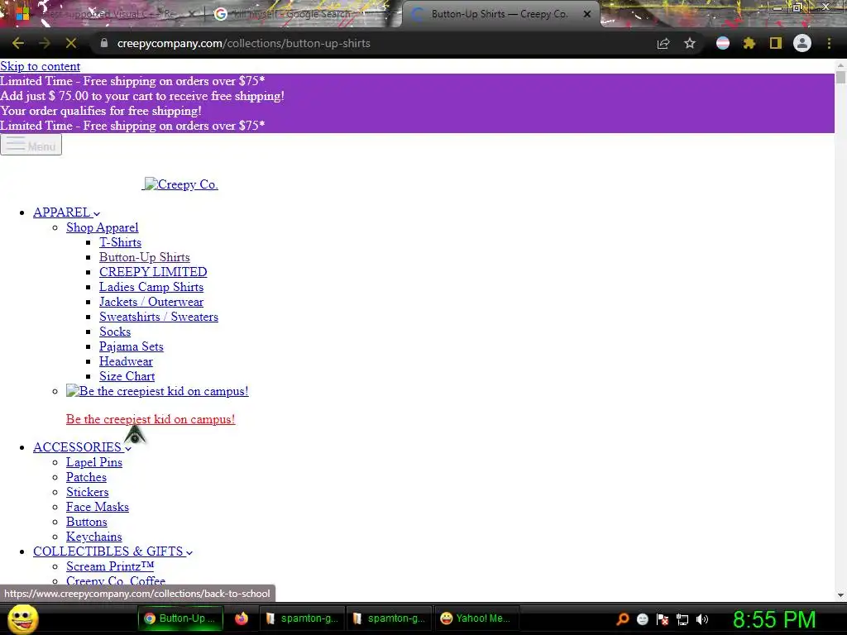
Task: Expand the ACCESSORIES menu
Action: 82,447
